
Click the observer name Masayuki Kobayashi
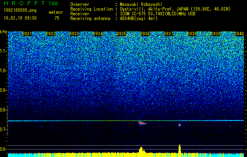[141, 4]
